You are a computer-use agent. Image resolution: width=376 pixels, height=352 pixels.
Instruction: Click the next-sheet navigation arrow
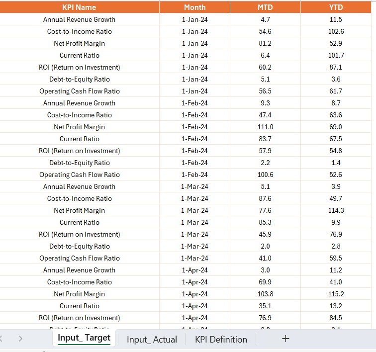[x=20, y=339]
